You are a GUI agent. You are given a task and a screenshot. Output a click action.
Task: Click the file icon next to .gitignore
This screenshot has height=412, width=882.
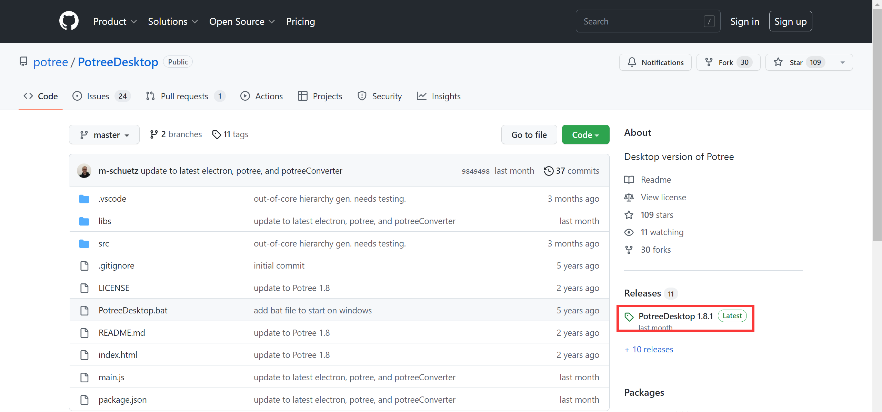[84, 266]
